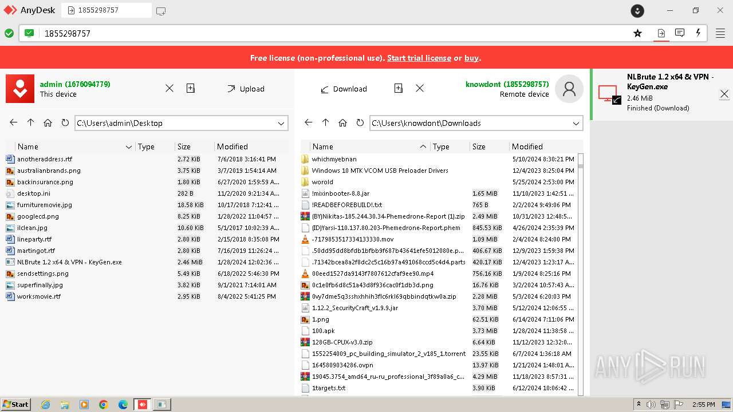Click the system tray volume icon

(x=651, y=405)
